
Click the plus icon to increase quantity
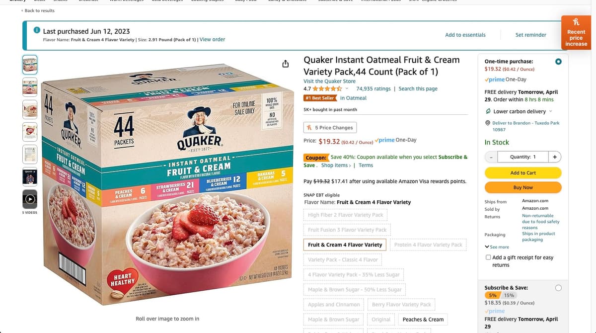555,157
